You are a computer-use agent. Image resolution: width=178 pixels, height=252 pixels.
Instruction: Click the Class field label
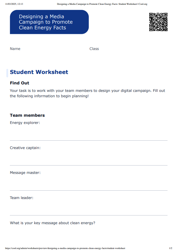coord(94,49)
